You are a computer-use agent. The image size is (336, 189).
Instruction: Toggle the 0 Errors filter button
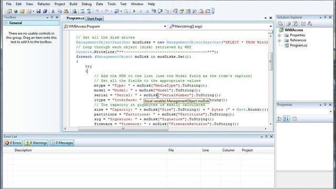coord(13,143)
